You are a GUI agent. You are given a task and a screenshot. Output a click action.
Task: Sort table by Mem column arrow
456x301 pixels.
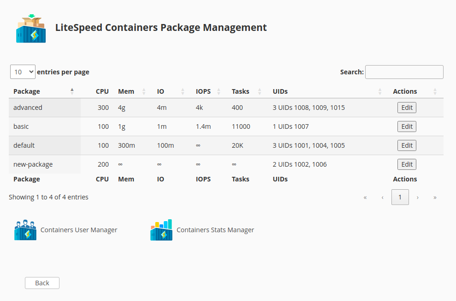tap(144, 91)
